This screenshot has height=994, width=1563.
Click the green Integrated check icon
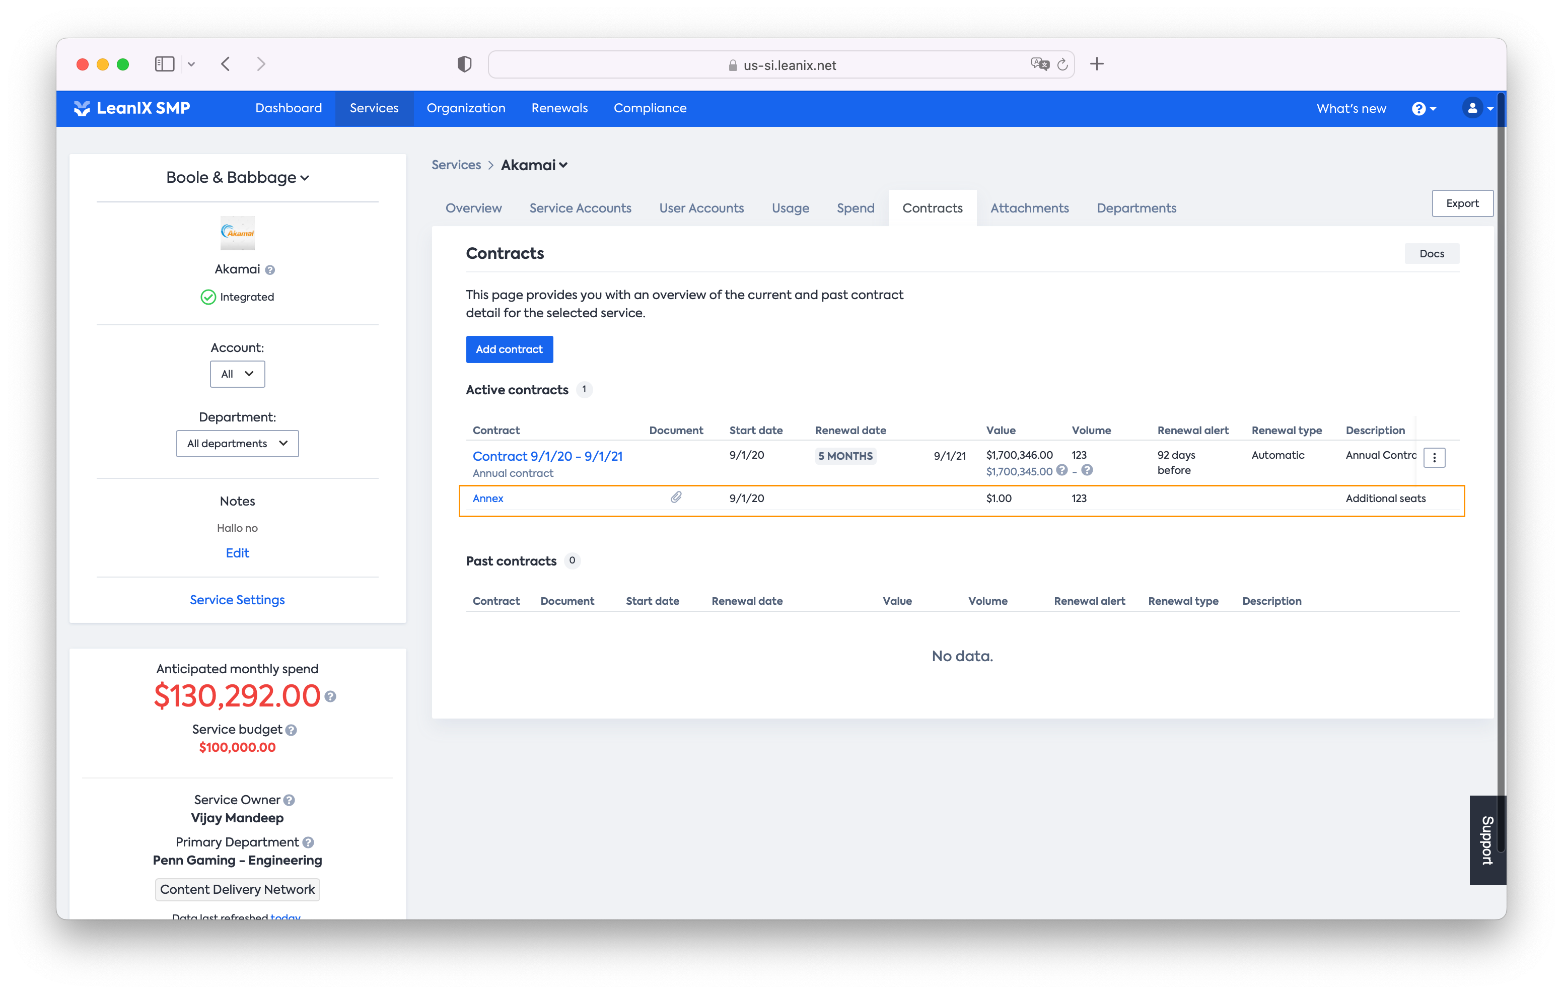click(207, 297)
